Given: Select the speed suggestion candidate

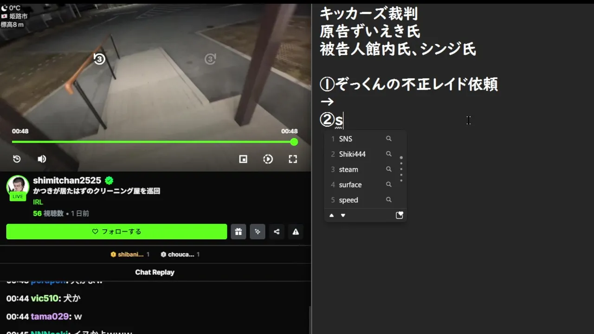Looking at the screenshot, I should tap(349, 200).
